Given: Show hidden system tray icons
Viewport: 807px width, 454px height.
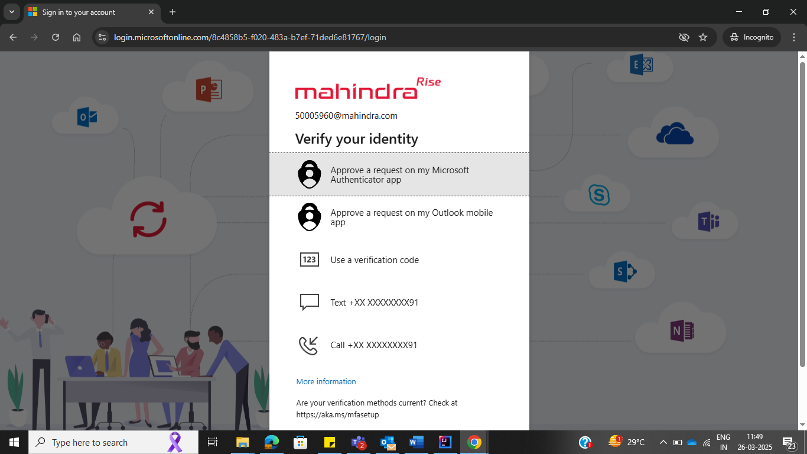Looking at the screenshot, I should 663,442.
